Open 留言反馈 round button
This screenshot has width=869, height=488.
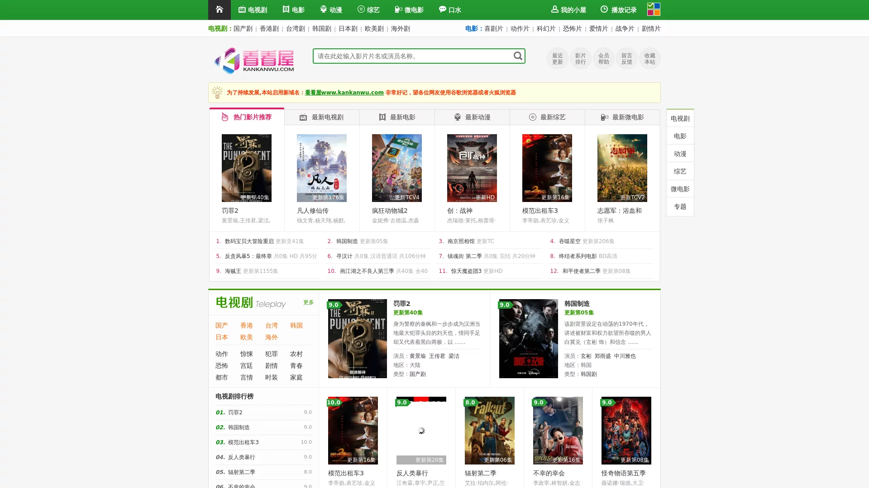[x=626, y=59]
